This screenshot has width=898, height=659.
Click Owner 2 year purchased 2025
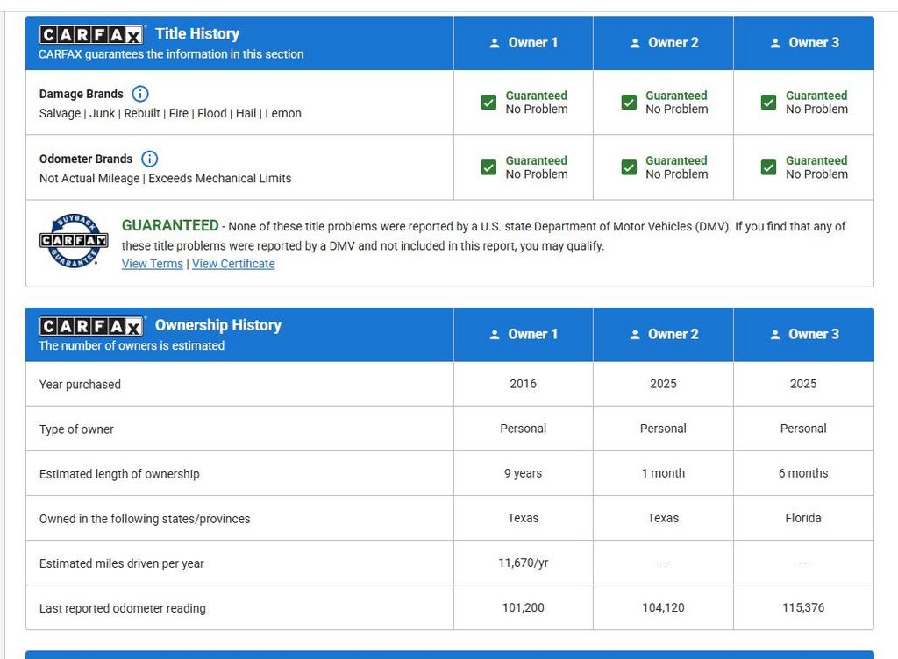coord(663,384)
